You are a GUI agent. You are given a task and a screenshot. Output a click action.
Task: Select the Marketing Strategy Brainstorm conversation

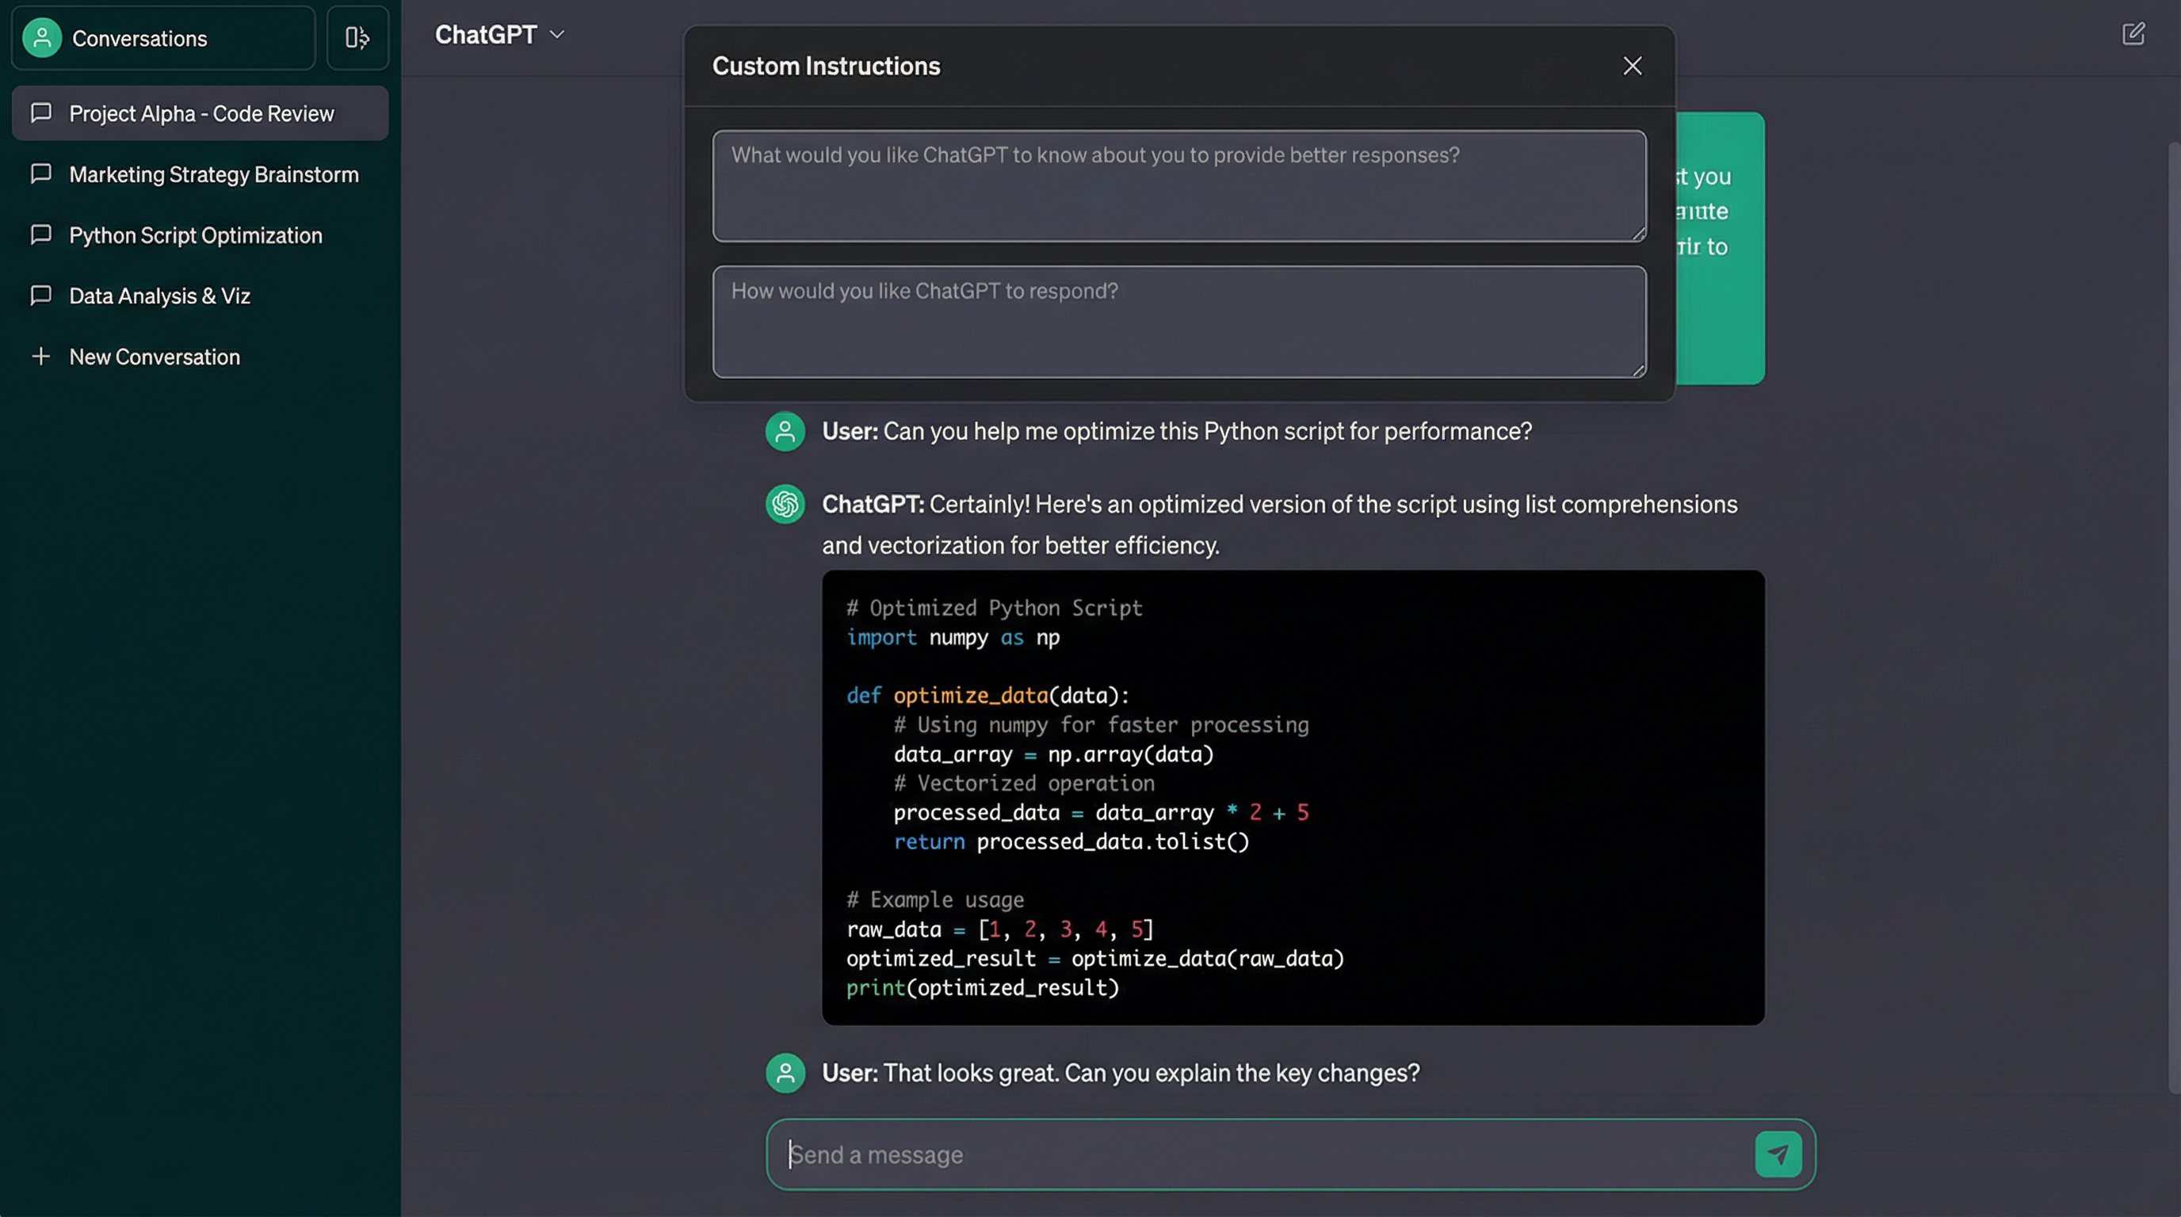pyautogui.click(x=213, y=174)
